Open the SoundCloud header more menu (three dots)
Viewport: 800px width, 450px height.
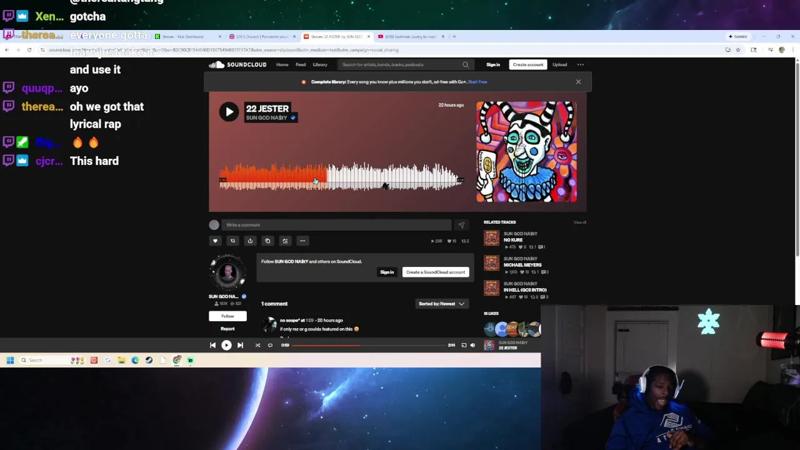581,64
